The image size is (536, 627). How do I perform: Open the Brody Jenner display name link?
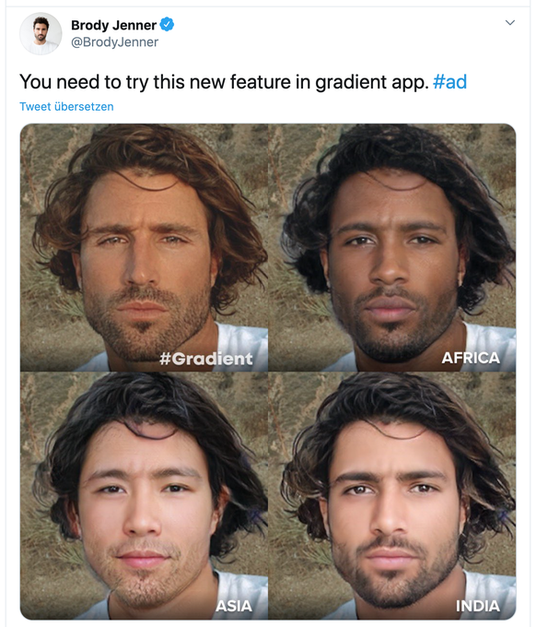(x=114, y=25)
